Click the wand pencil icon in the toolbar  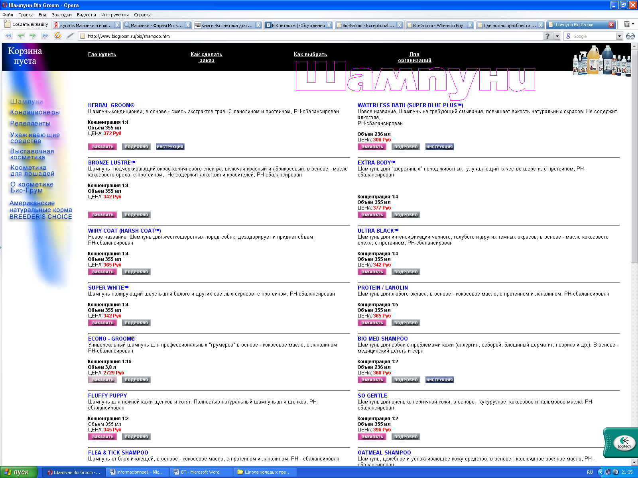[70, 36]
